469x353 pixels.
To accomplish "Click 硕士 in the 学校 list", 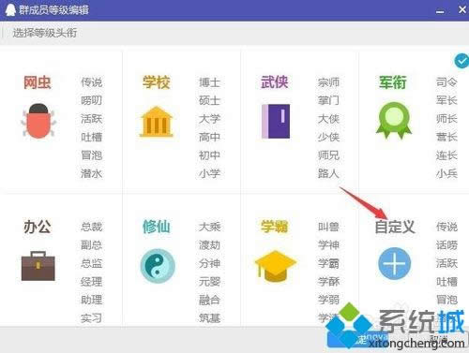I will tap(209, 100).
